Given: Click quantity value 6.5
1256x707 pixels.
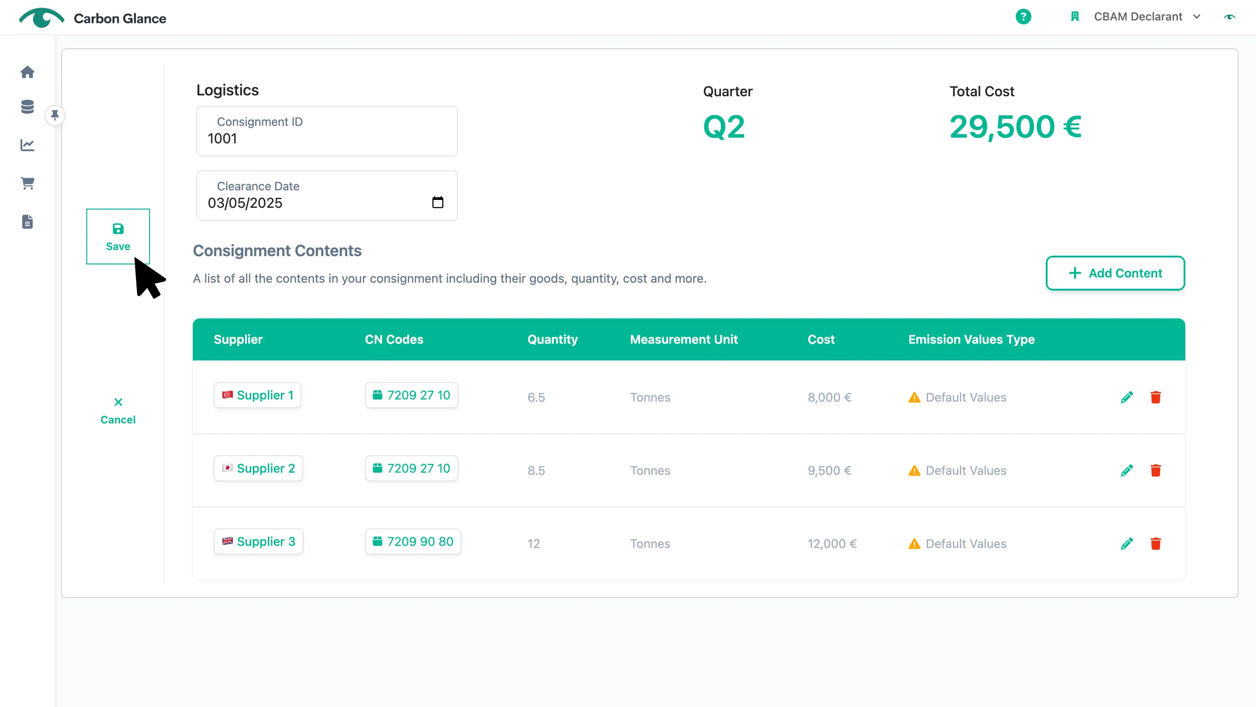Looking at the screenshot, I should click(536, 397).
